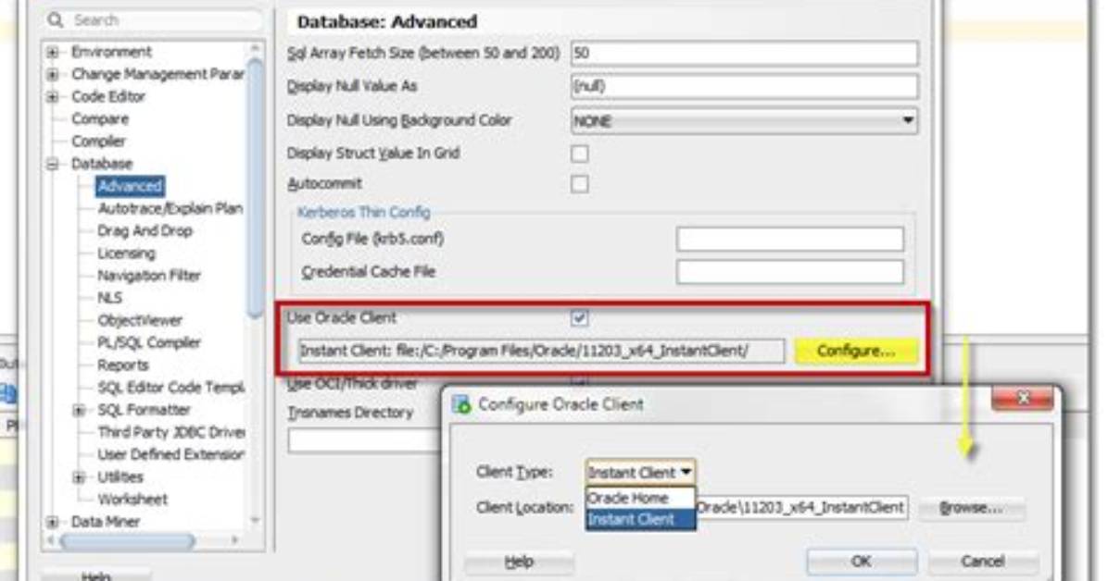1108x581 pixels.
Task: Open Navigation Filter settings
Action: point(149,276)
